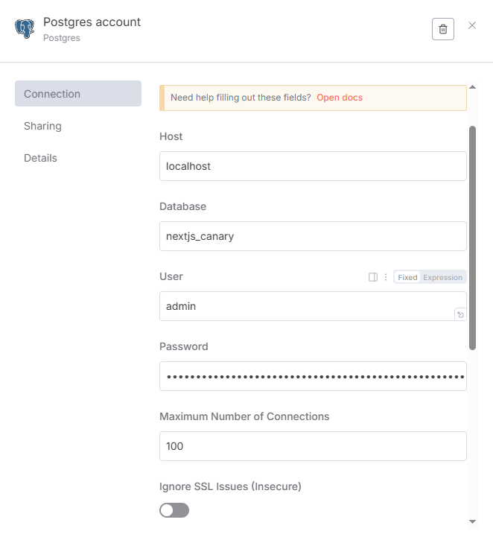Follow the Open docs link
493x543 pixels.
pos(340,98)
